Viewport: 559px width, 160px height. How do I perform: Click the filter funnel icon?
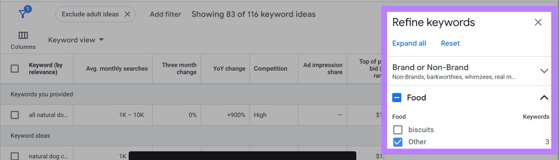tap(23, 14)
